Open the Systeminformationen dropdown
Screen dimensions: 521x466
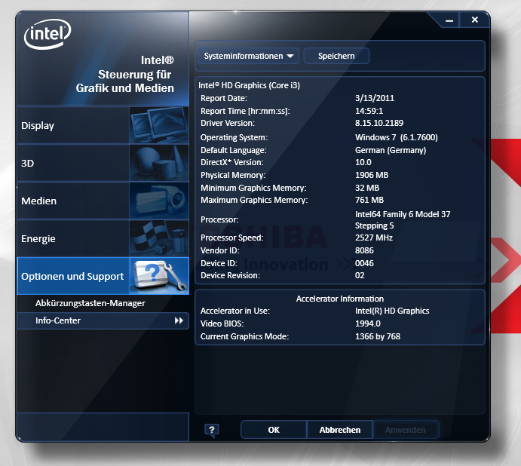click(x=249, y=56)
